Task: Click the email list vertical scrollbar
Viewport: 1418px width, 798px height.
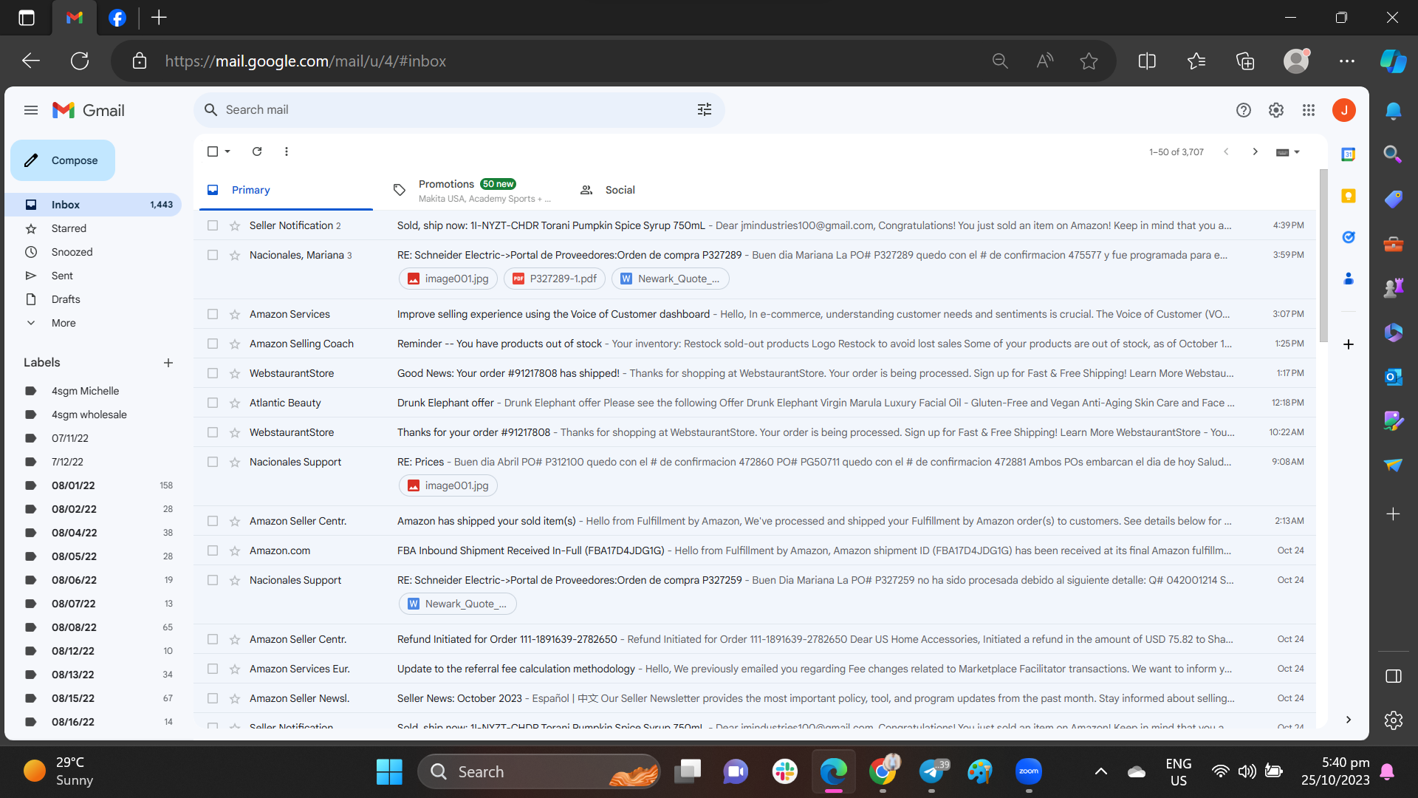Action: point(1323,256)
